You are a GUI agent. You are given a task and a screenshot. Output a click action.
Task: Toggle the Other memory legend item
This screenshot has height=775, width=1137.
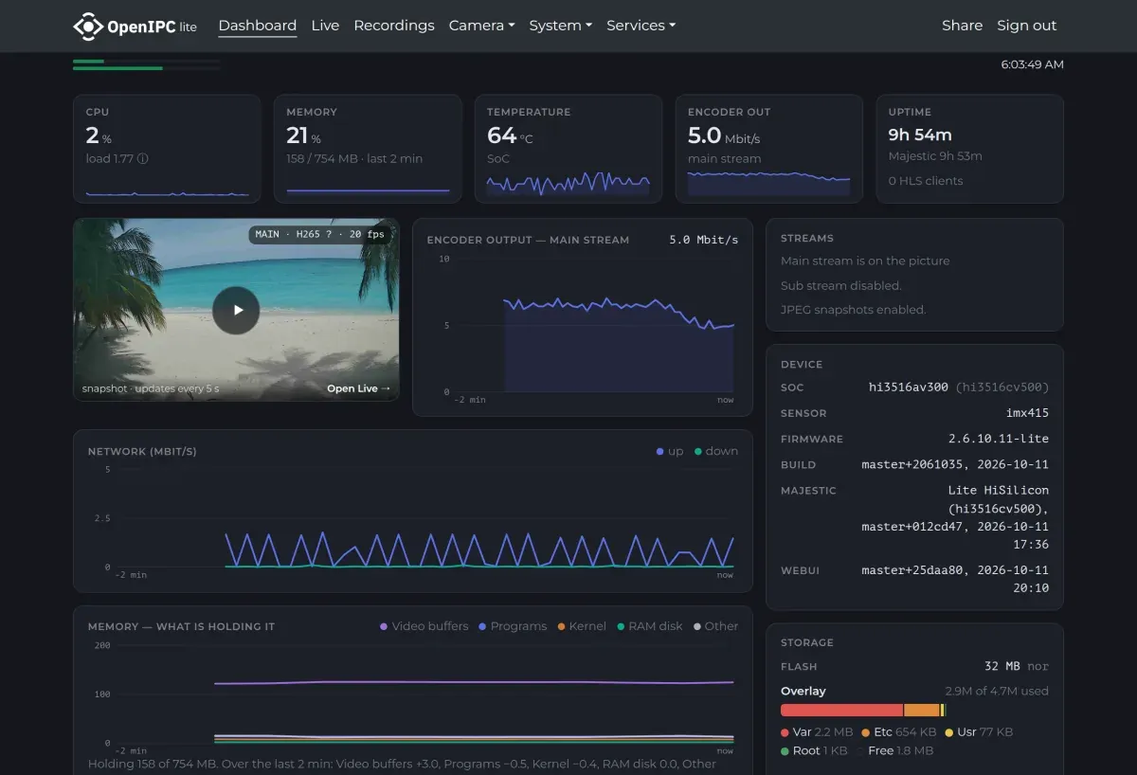tap(715, 626)
